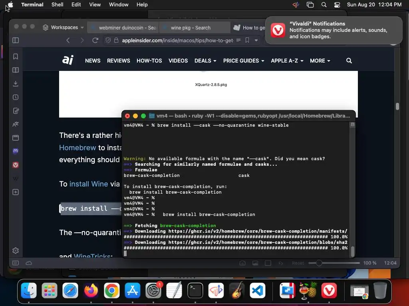Open the Reading List panel icon

coord(16,70)
